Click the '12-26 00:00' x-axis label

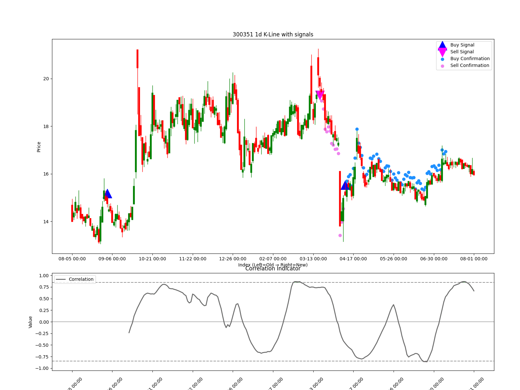tap(233, 259)
